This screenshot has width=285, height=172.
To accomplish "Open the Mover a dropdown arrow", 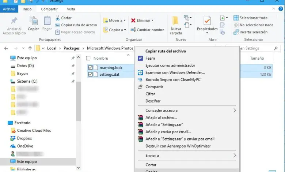I will click(x=124, y=20).
